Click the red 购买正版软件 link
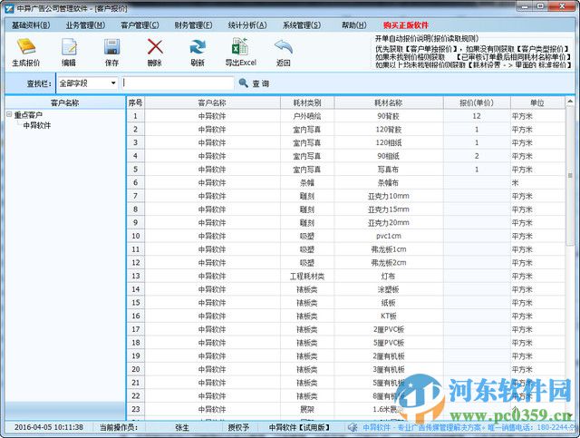 point(406,25)
